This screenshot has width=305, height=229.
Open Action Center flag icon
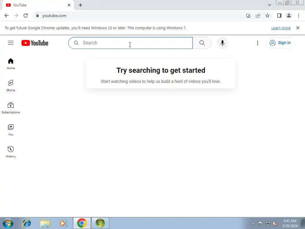pos(260,223)
